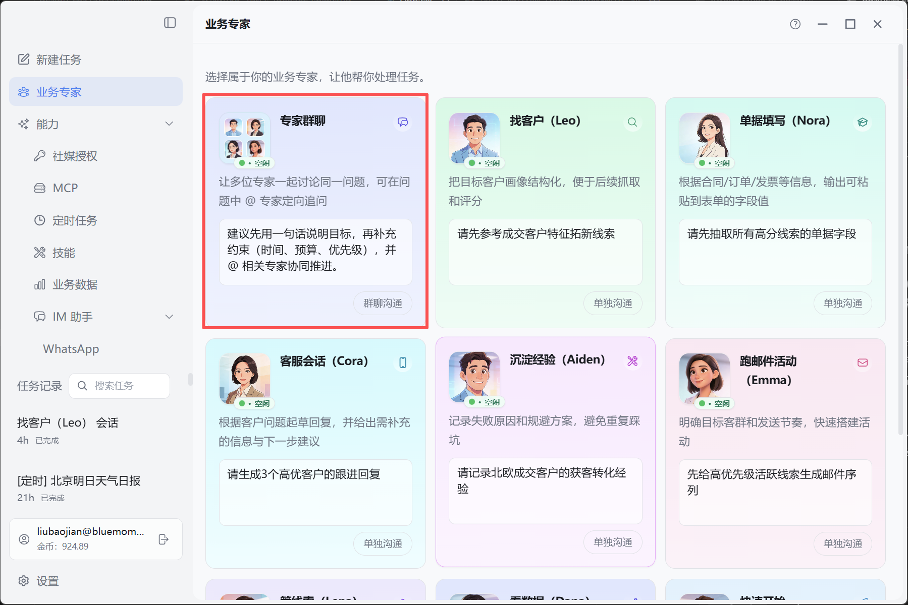Click the tools icon for 技能
The image size is (908, 605).
[x=40, y=253]
